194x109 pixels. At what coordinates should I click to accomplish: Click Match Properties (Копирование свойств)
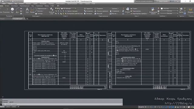[x=153, y=11]
